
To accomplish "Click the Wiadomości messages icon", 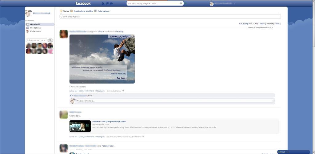I will tap(27, 28).
